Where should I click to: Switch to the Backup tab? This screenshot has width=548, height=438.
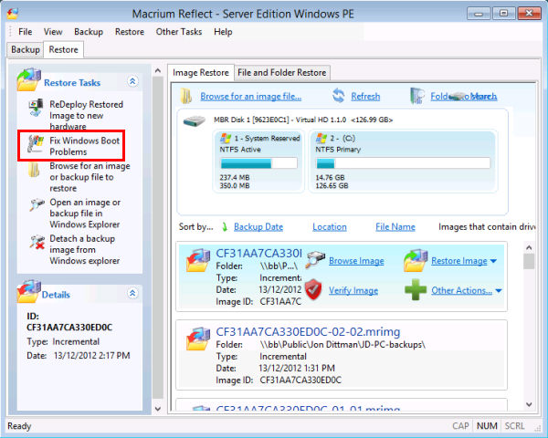coord(26,49)
